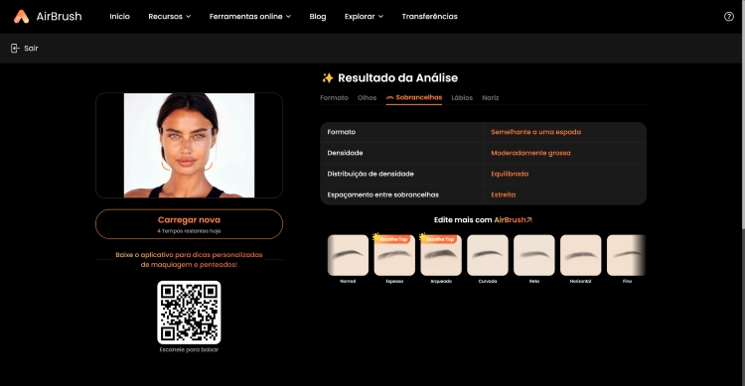The width and height of the screenshot is (745, 386).
Task: Select the Sobrancelhas tab
Action: [x=414, y=98]
